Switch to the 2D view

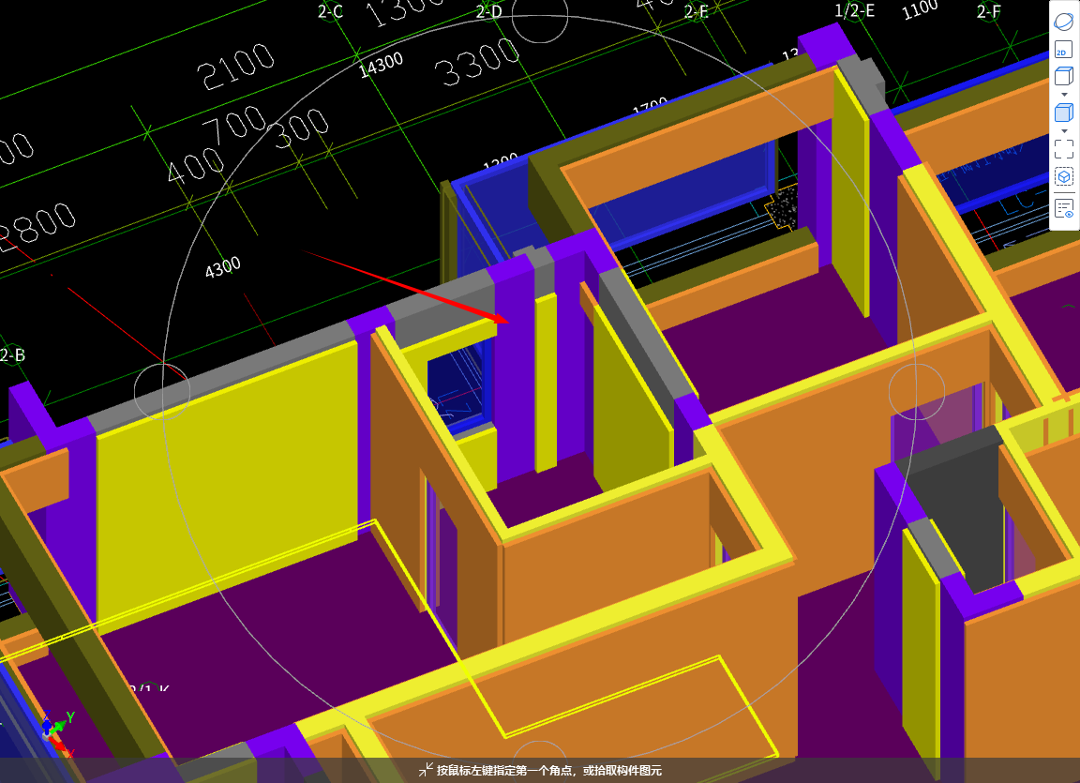[1063, 51]
